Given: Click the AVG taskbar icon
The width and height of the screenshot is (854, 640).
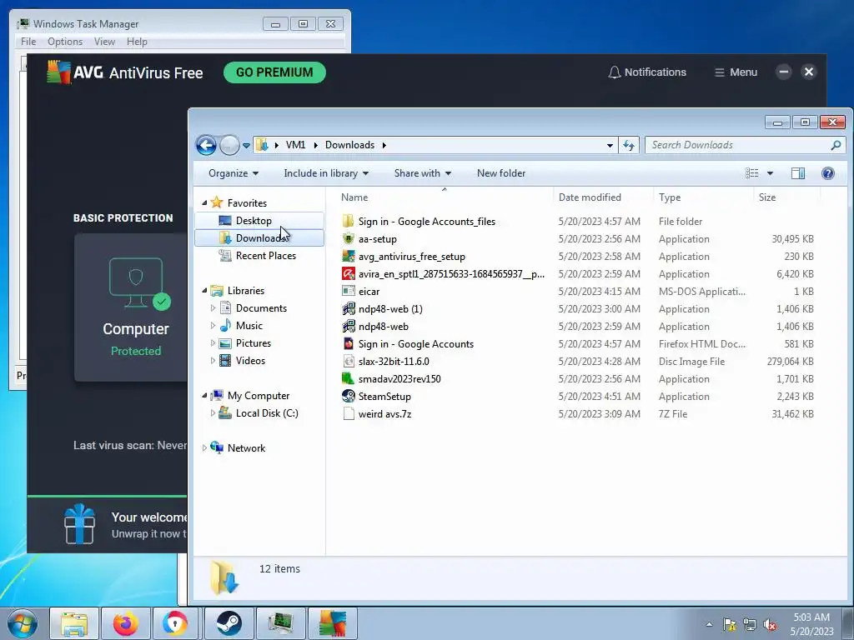Looking at the screenshot, I should point(333,623).
